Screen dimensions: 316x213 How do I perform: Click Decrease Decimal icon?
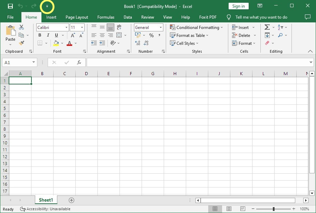coord(146,43)
